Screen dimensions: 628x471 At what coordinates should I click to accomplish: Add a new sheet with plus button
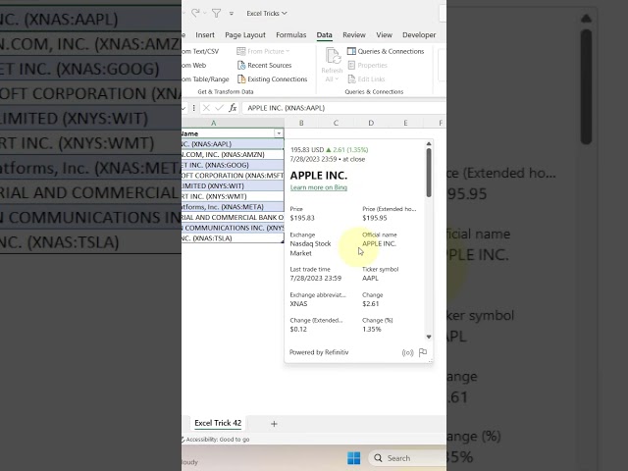(274, 424)
